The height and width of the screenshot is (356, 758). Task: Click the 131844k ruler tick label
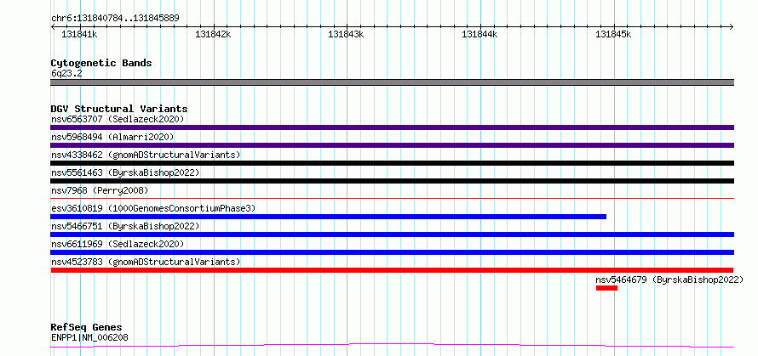pyautogui.click(x=479, y=35)
